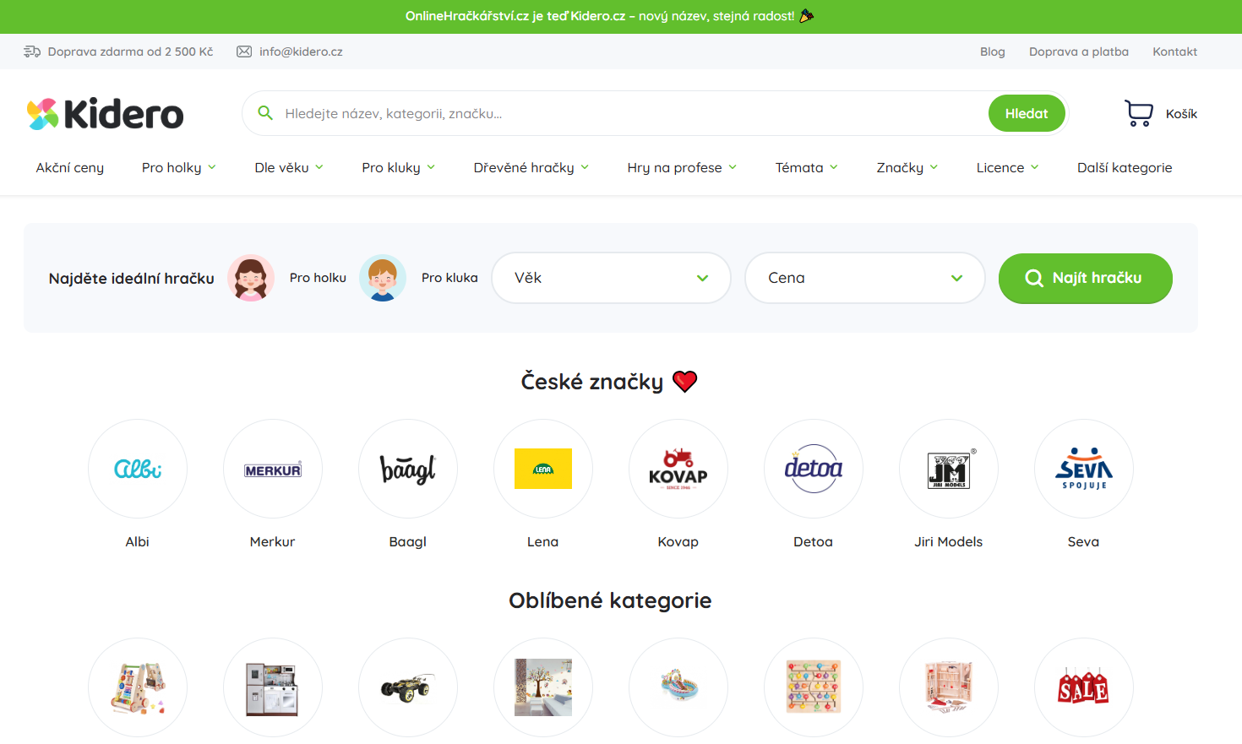Select the 'Pro kluka' boy option
This screenshot has width=1242, height=744.
tap(383, 278)
